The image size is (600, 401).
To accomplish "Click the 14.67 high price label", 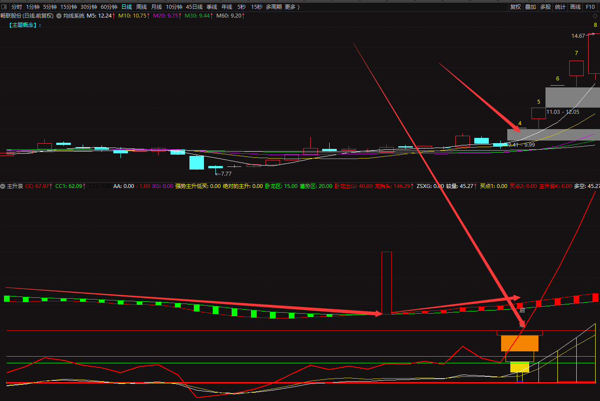I will pyautogui.click(x=578, y=36).
